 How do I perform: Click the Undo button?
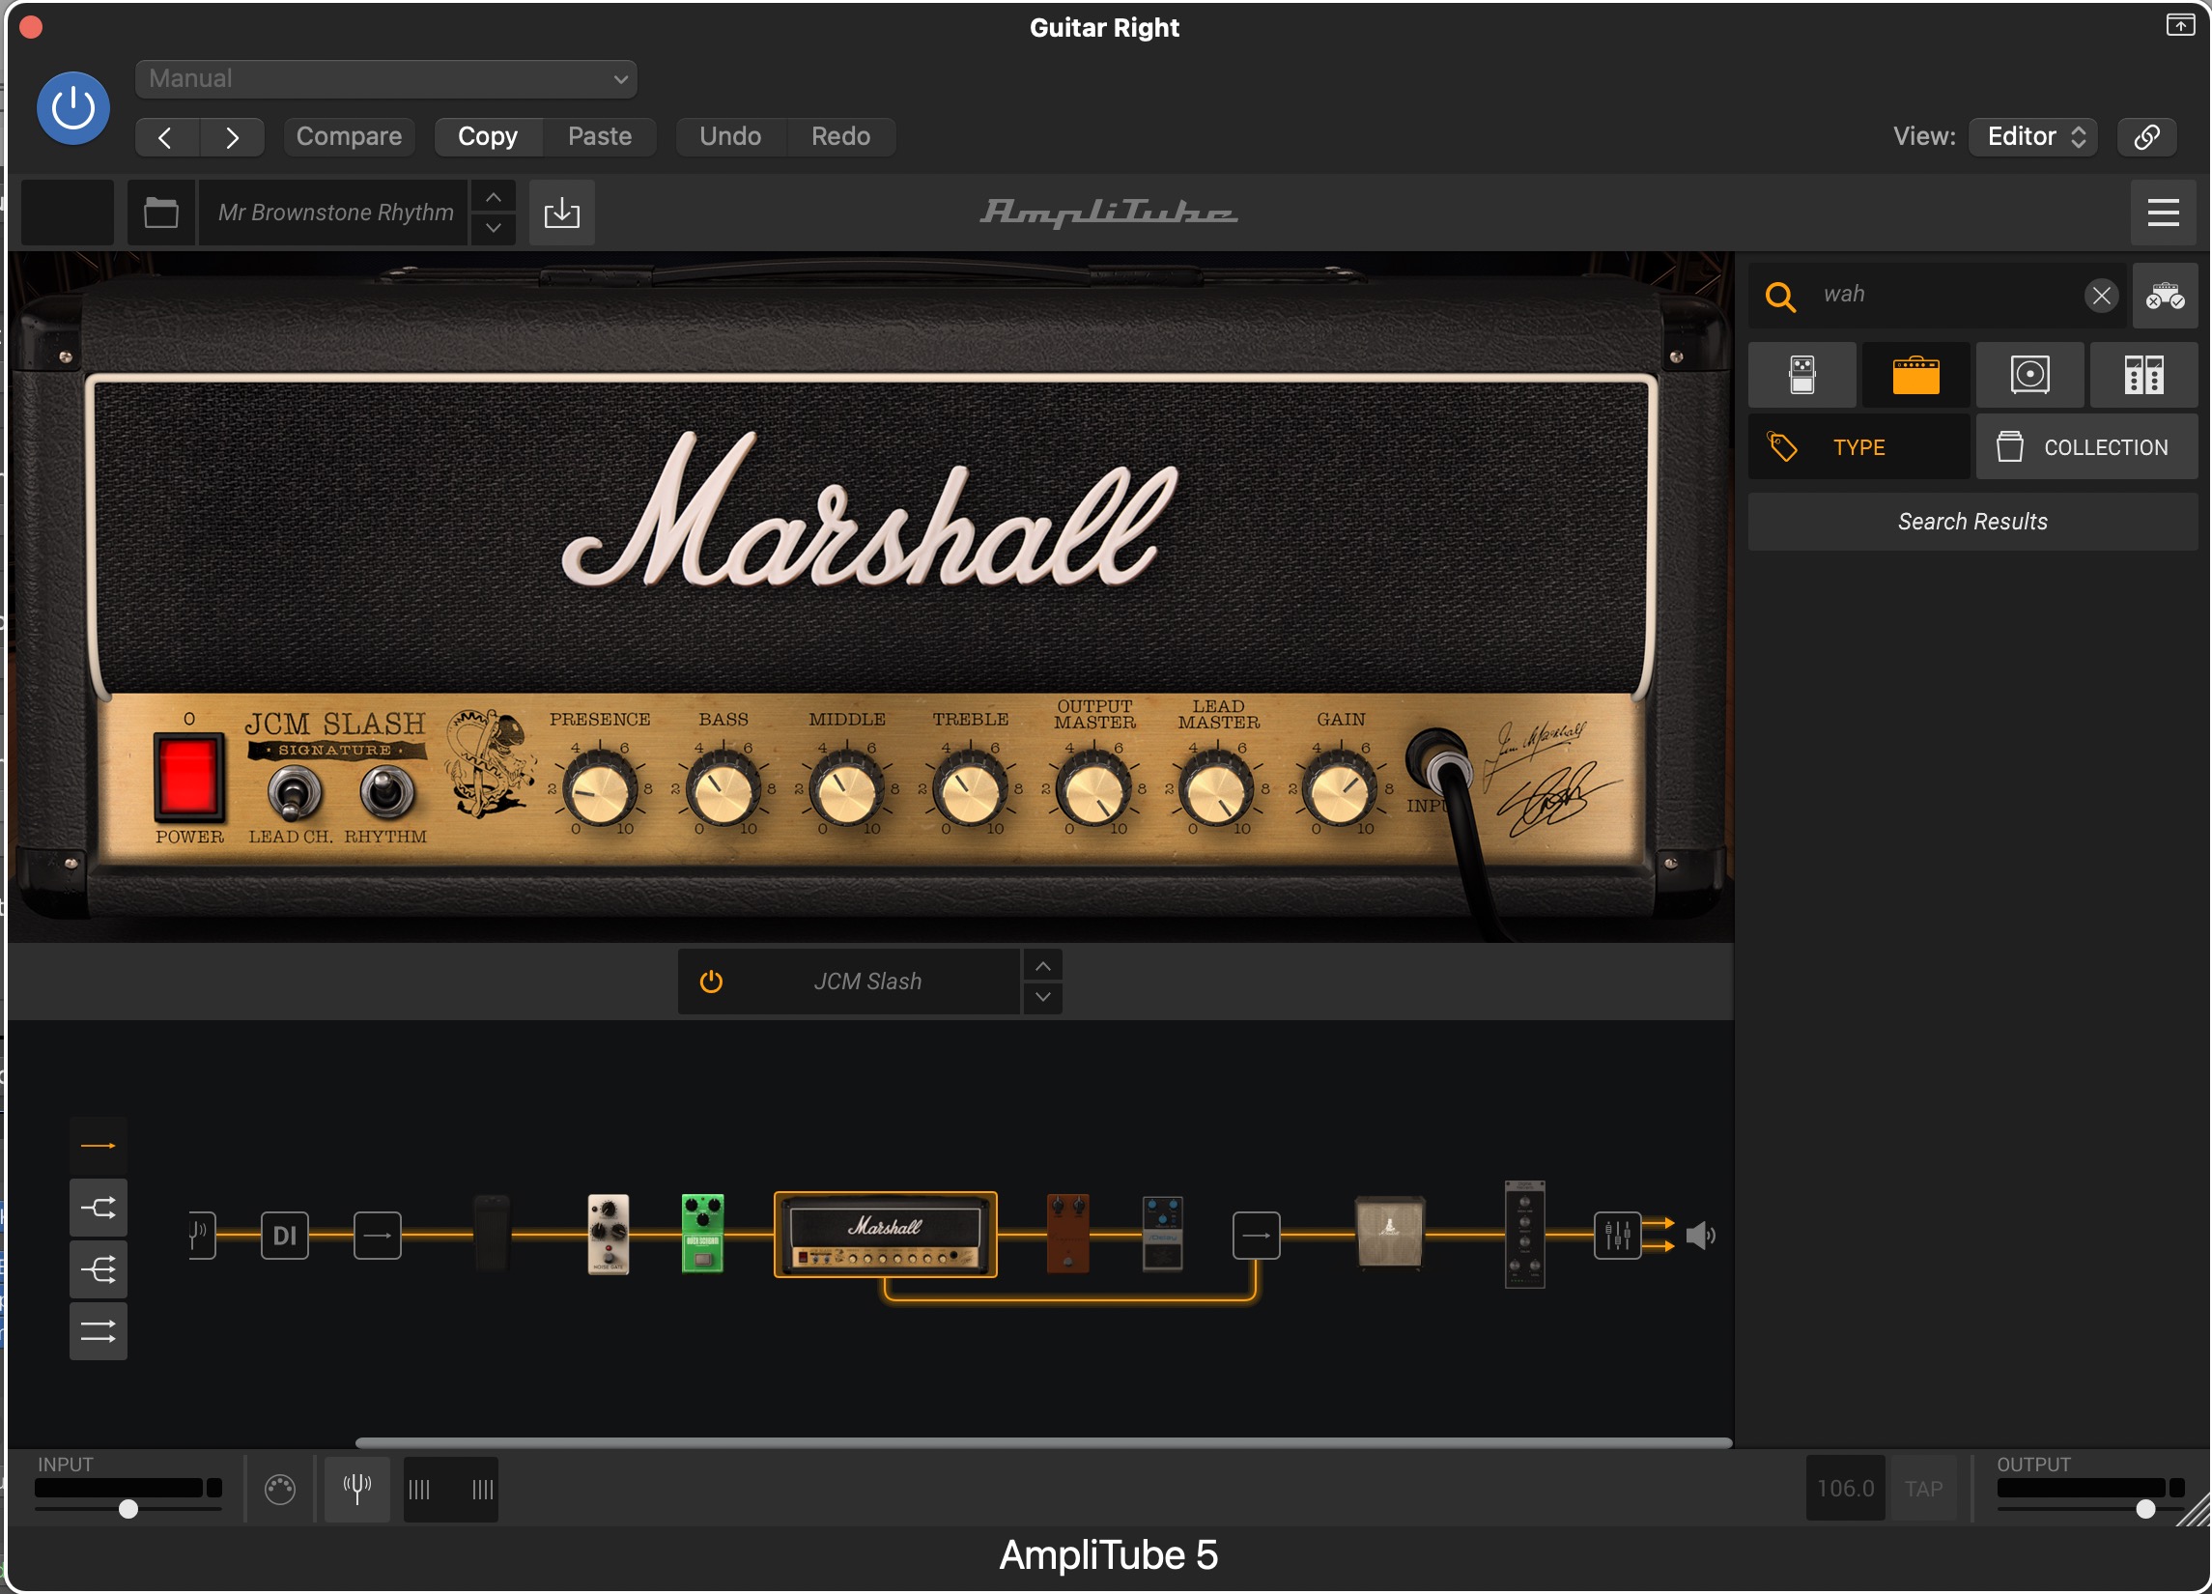tap(730, 136)
